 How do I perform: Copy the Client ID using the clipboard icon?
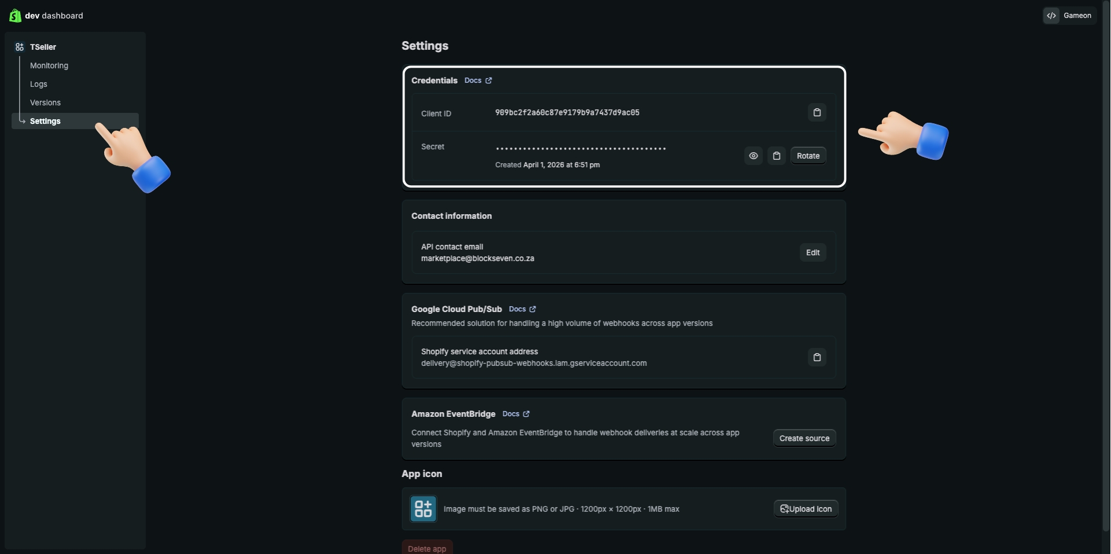click(817, 112)
